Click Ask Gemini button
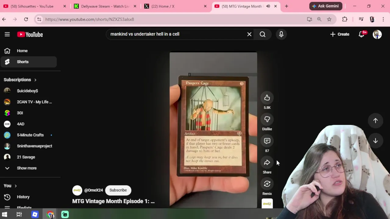Viewport: 390px width, 219px height. tap(326, 6)
